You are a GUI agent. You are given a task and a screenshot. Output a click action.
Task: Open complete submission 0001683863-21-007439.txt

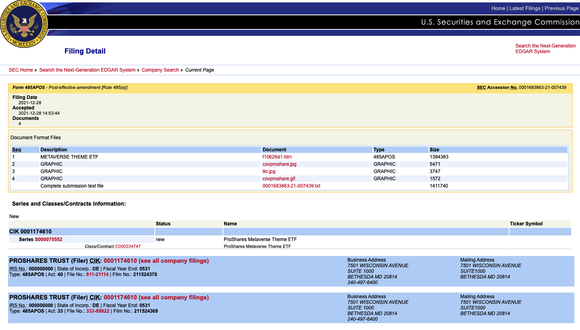tap(291, 186)
